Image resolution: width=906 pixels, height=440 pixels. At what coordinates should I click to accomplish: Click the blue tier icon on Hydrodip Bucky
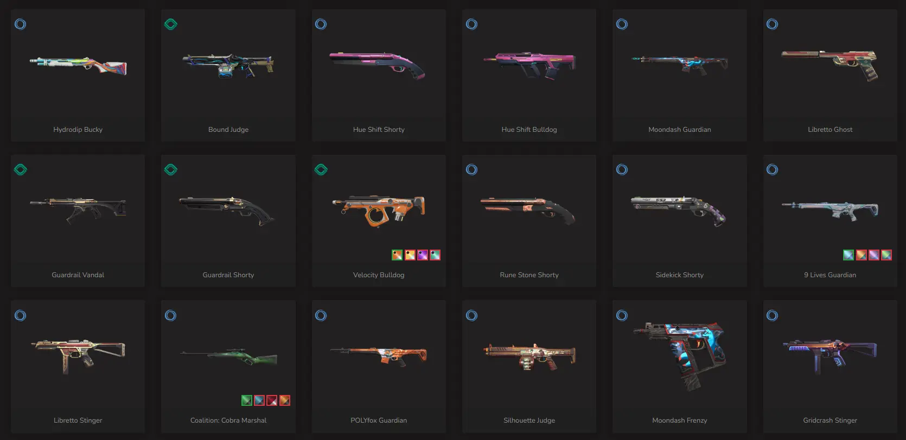pos(20,24)
